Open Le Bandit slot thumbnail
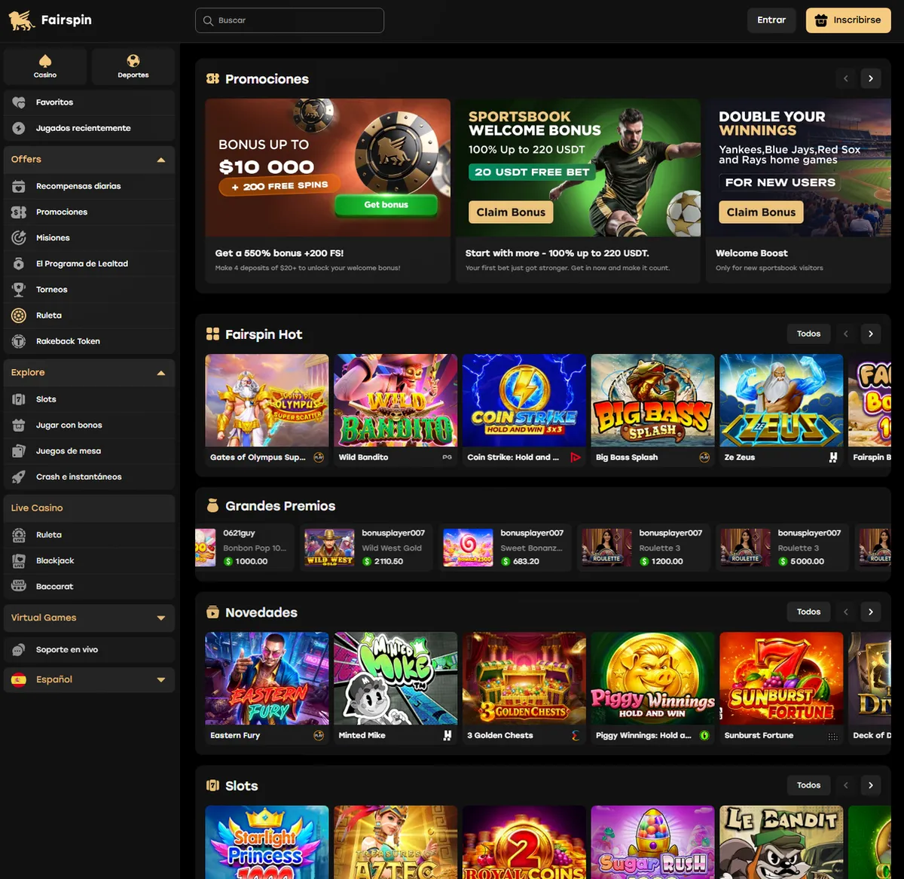The height and width of the screenshot is (879, 904). point(781,842)
